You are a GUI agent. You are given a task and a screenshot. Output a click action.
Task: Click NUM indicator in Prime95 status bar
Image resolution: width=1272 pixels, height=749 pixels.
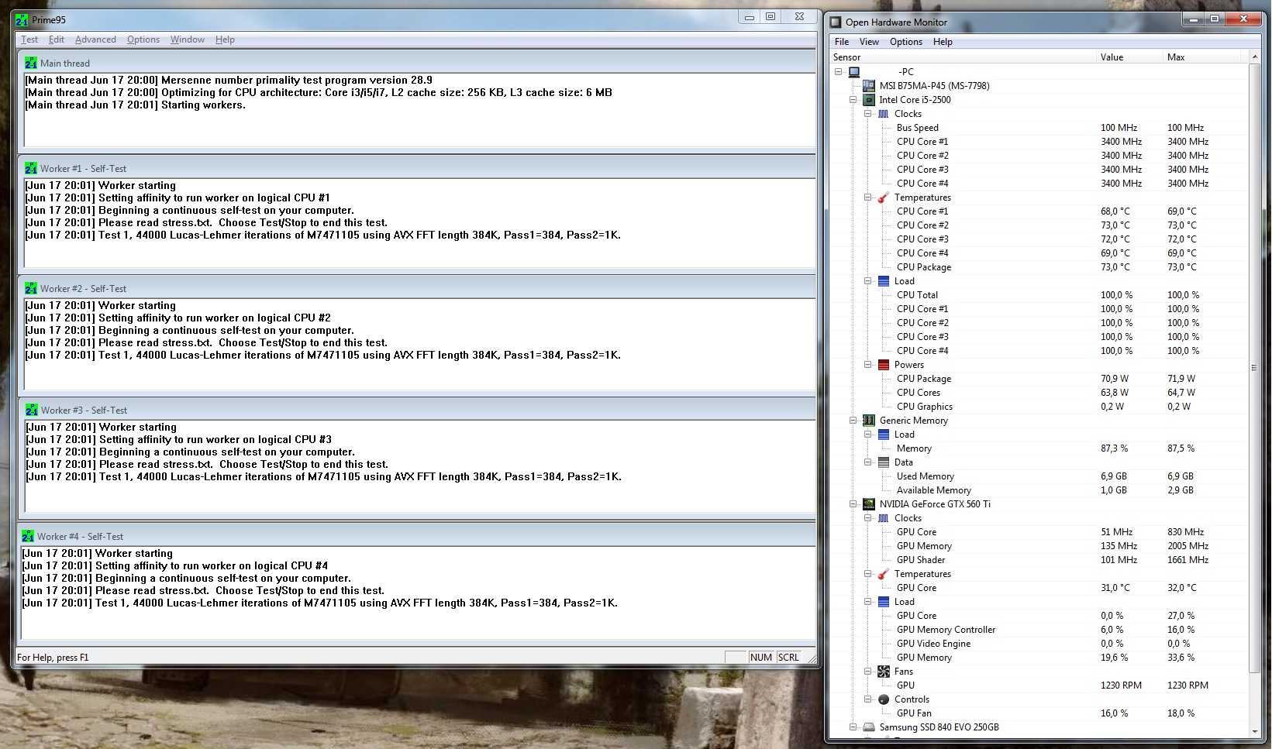(x=761, y=657)
